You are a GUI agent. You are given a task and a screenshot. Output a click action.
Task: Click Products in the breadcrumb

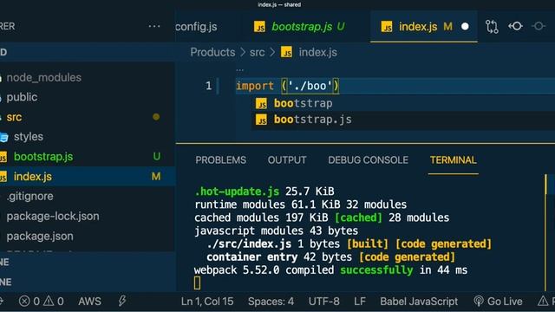point(212,52)
